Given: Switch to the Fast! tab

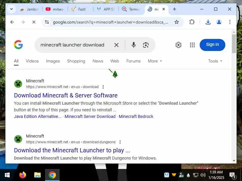Looking at the screenshot, I should click(x=80, y=9).
